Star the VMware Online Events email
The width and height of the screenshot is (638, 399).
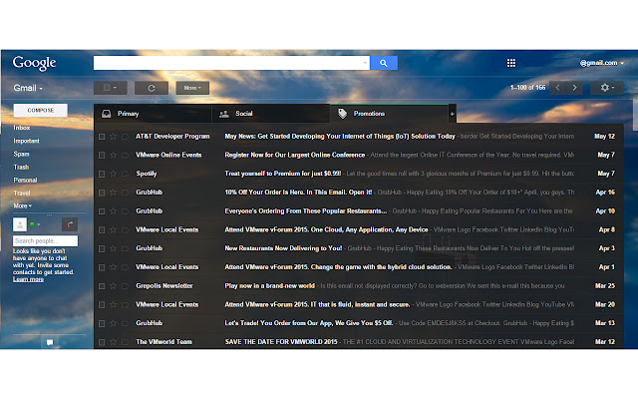point(113,156)
